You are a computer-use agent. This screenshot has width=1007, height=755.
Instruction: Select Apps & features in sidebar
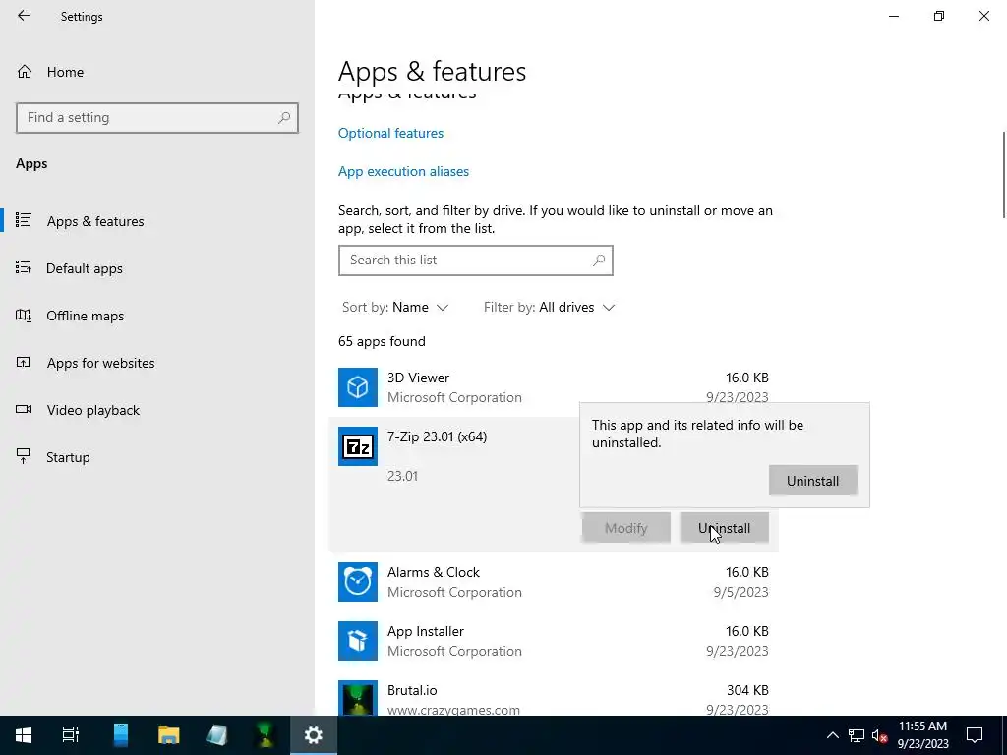(95, 221)
